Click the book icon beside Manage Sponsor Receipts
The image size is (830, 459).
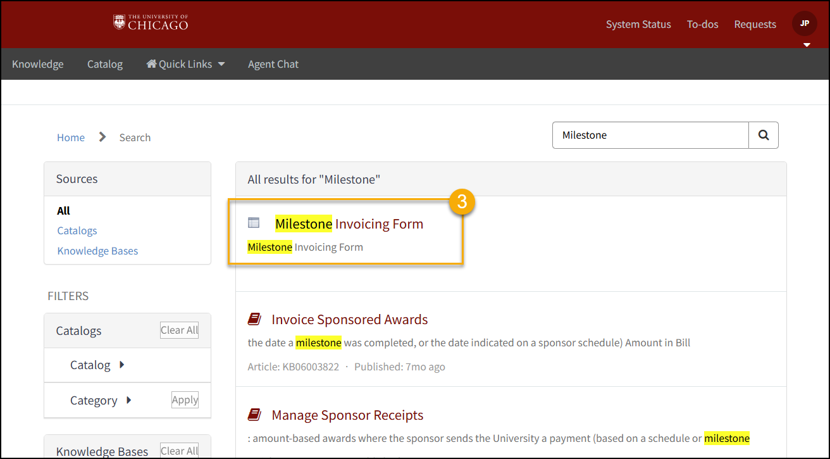[x=254, y=415]
